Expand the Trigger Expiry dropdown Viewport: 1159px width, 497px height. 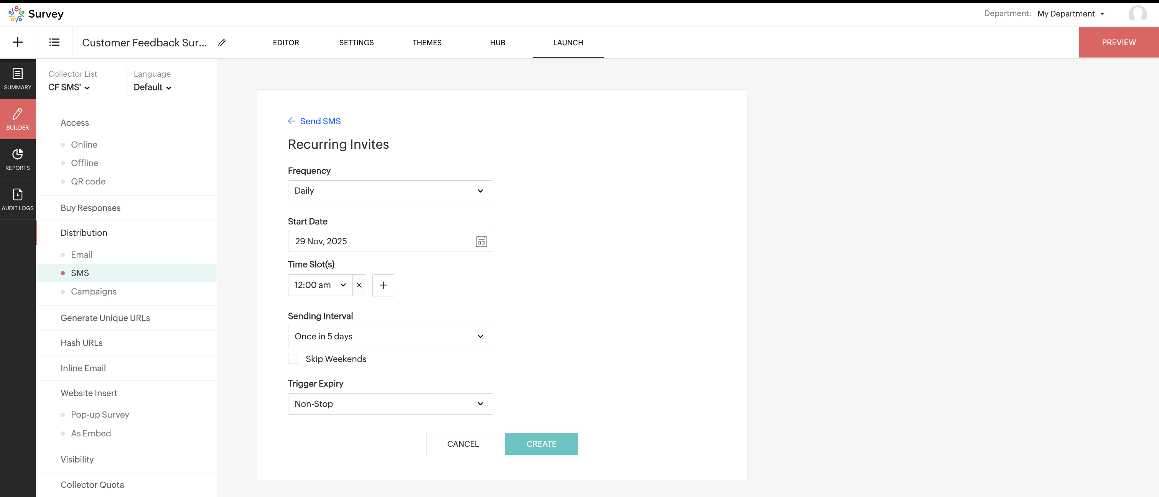[x=390, y=404]
